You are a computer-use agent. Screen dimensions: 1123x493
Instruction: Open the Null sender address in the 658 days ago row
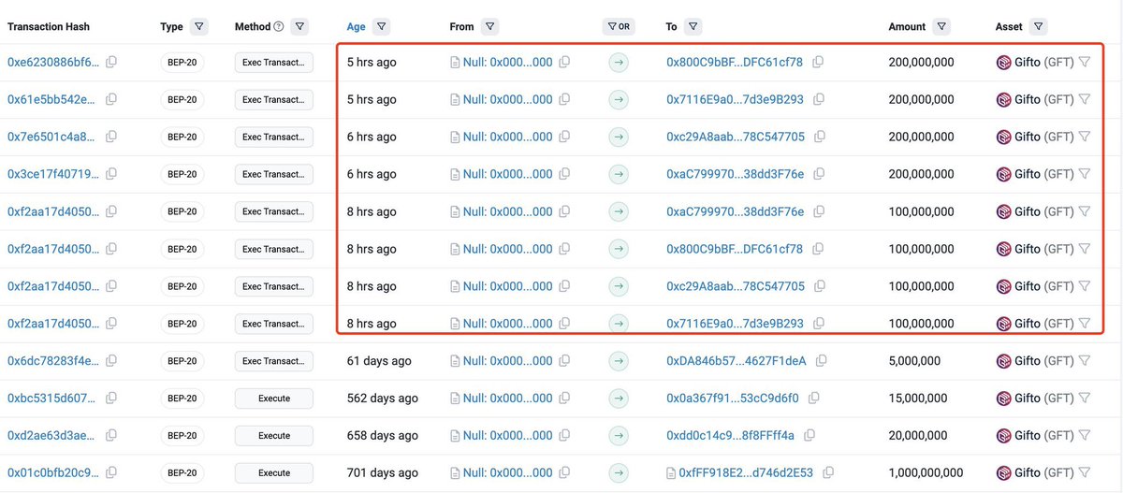(508, 436)
